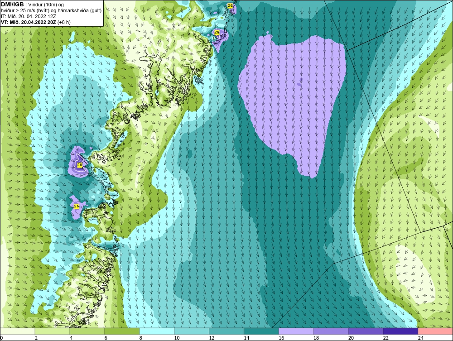The image size is (453, 341).
Task: Click the 18–20 m/s legend color swatch
Action: point(331,331)
